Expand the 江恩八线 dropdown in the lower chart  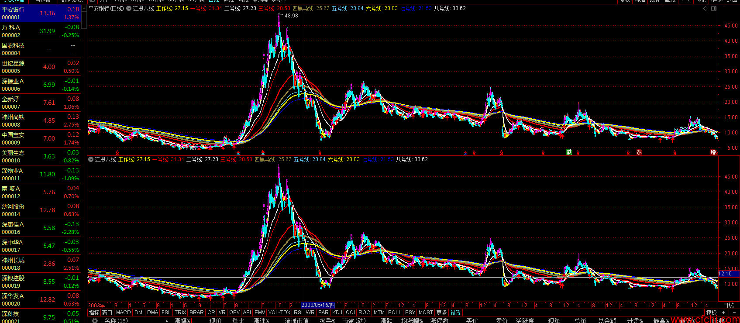point(91,159)
